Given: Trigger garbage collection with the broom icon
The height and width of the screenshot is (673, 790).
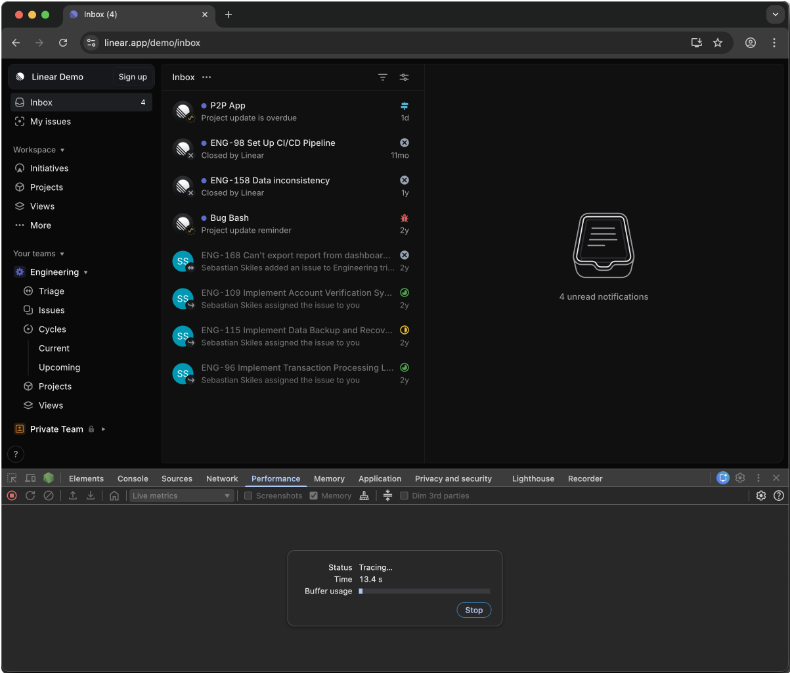Looking at the screenshot, I should pyautogui.click(x=364, y=496).
